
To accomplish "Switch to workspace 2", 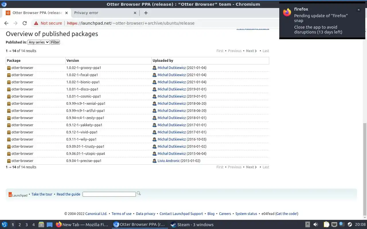I will coord(19,225).
